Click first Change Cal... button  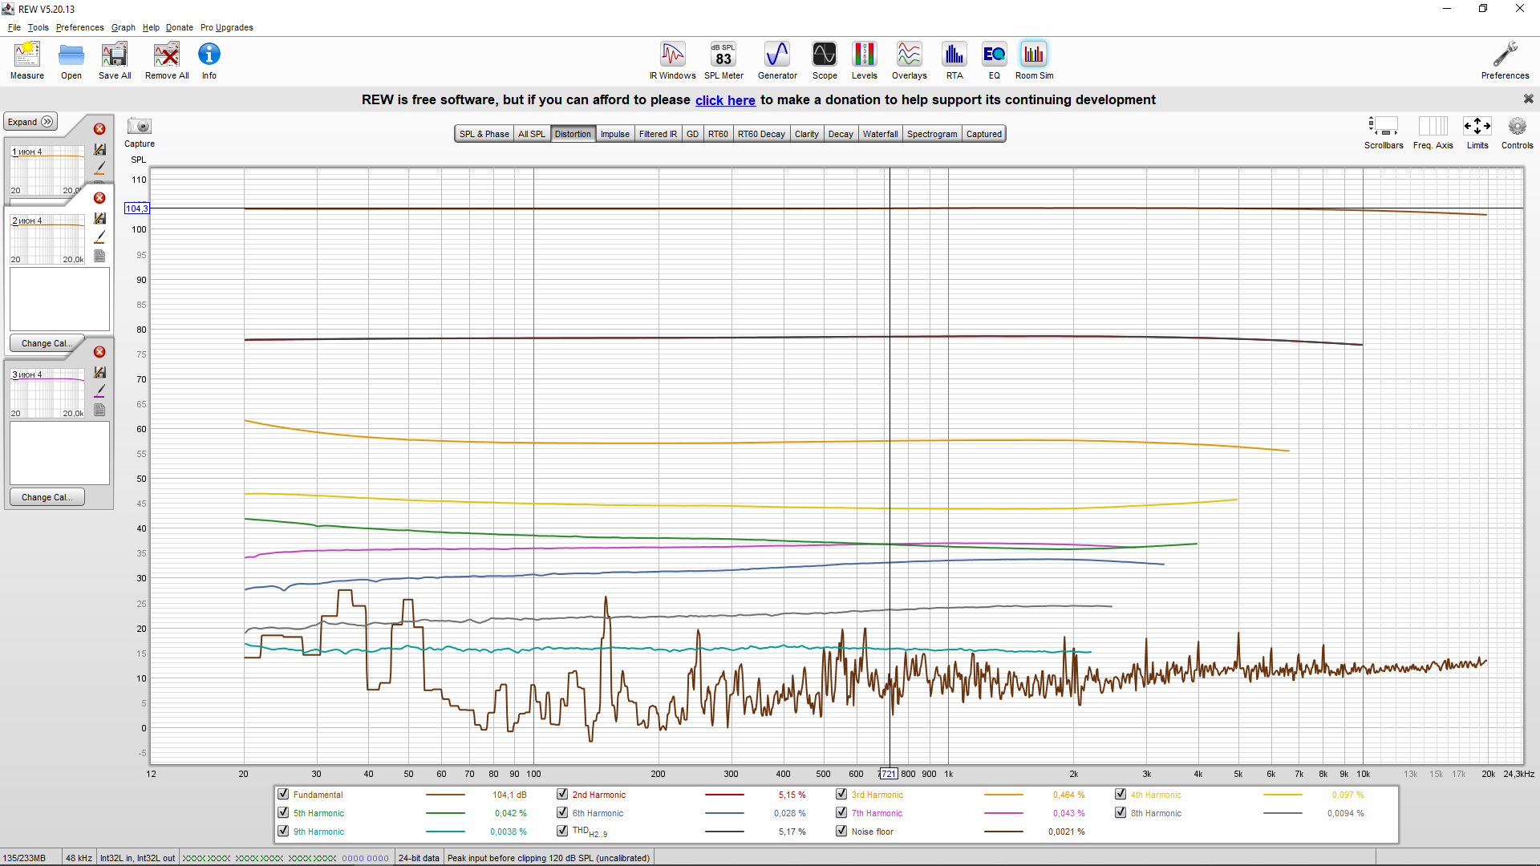coord(47,343)
